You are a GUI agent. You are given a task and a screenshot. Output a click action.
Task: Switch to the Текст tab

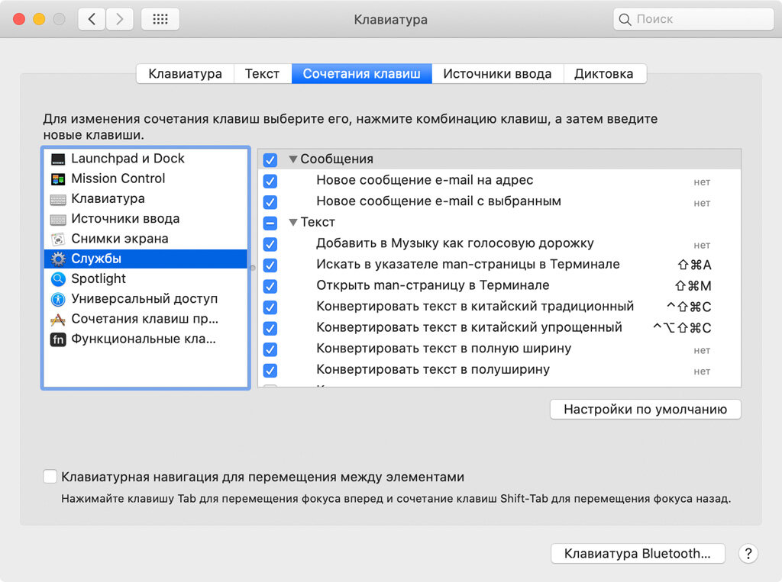(x=263, y=74)
